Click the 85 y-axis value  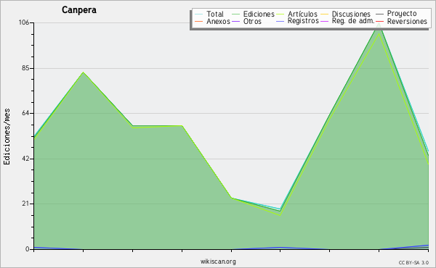click(x=25, y=68)
